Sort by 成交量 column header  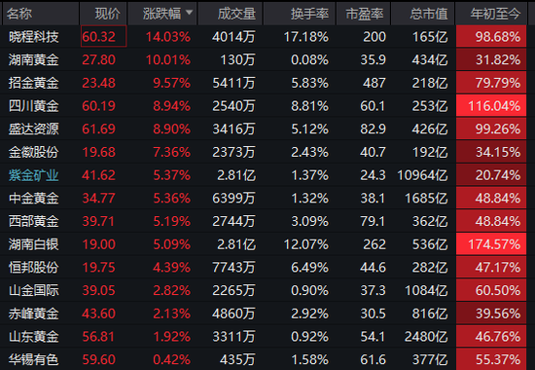click(236, 14)
